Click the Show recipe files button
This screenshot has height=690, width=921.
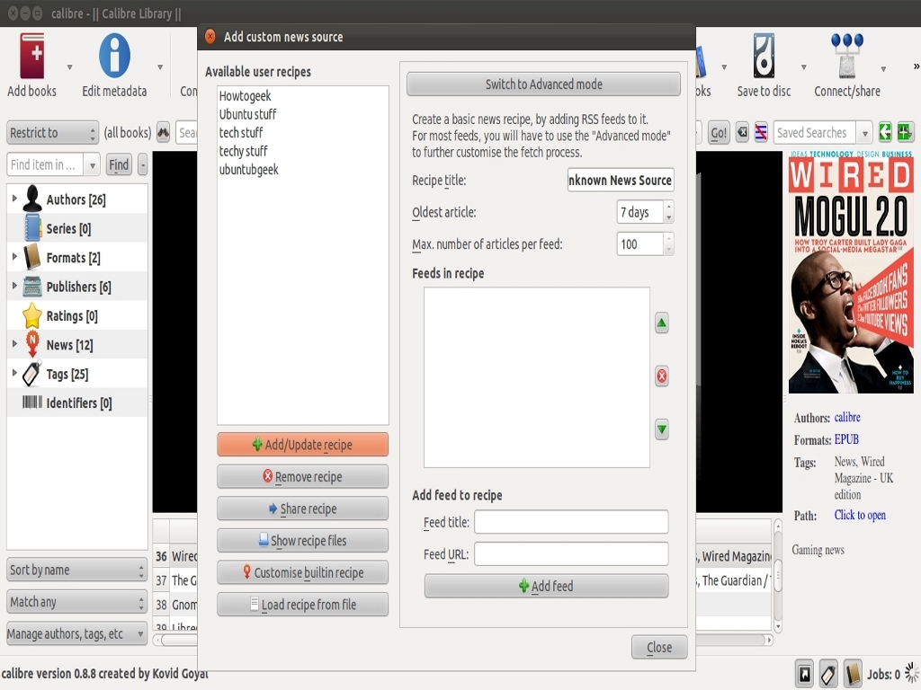pyautogui.click(x=302, y=540)
